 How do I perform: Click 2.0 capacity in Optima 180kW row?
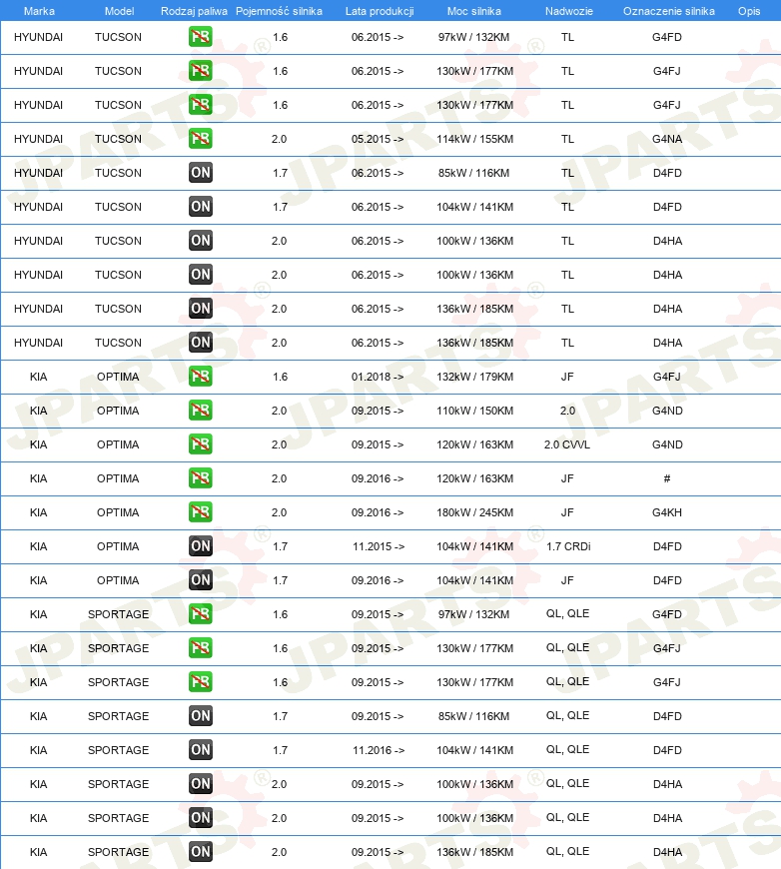(279, 512)
